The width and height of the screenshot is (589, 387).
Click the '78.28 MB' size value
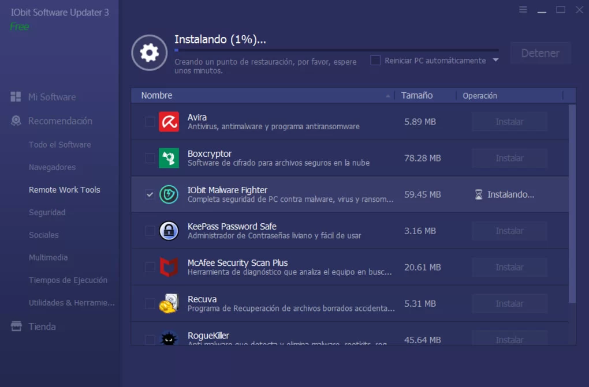coord(423,158)
